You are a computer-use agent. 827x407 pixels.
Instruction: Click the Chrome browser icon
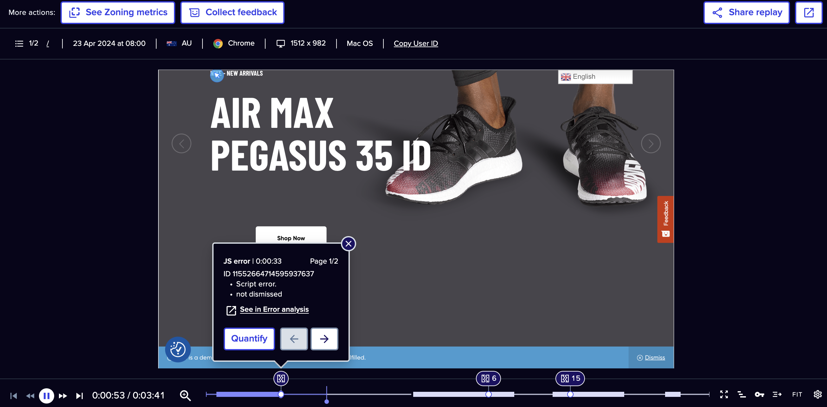(x=218, y=43)
